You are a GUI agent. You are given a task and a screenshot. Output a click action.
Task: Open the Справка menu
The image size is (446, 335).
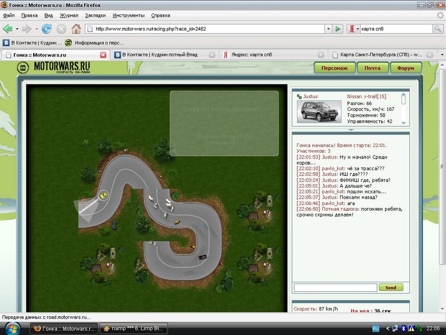[x=161, y=15]
